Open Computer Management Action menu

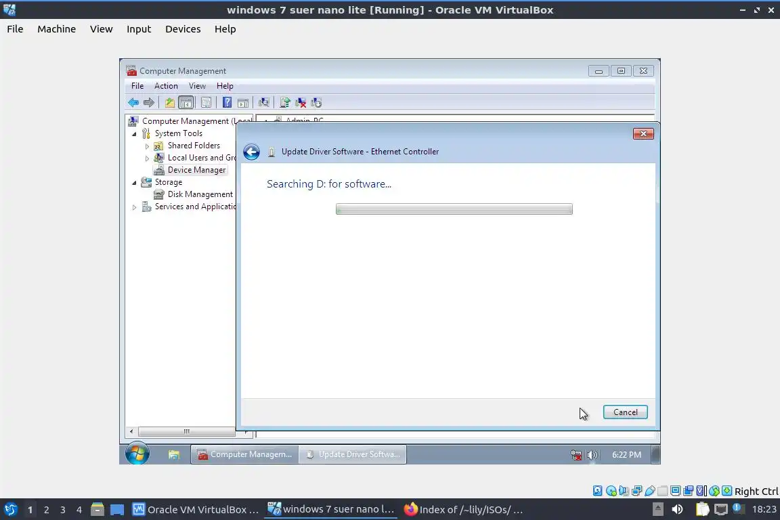pos(166,86)
